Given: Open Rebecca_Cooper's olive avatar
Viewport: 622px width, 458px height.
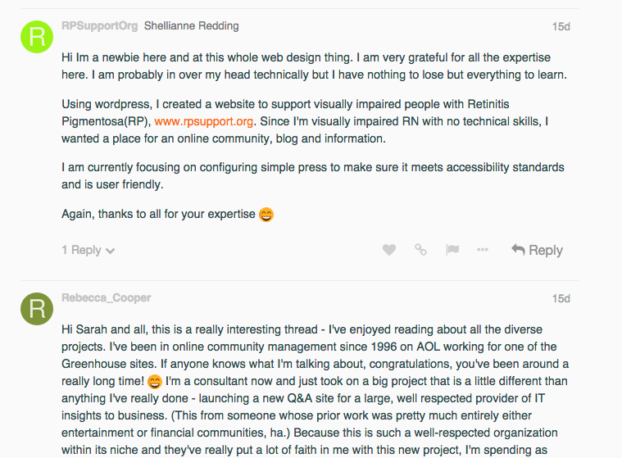Looking at the screenshot, I should pyautogui.click(x=37, y=309).
